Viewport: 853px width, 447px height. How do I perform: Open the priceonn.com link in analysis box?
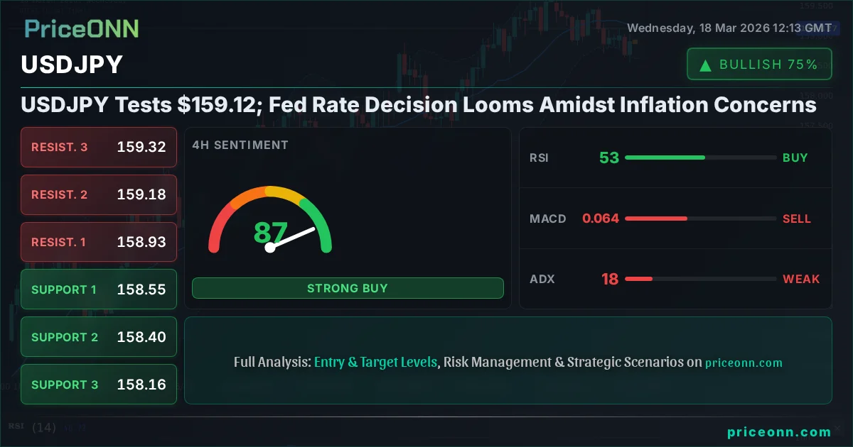[x=744, y=363]
